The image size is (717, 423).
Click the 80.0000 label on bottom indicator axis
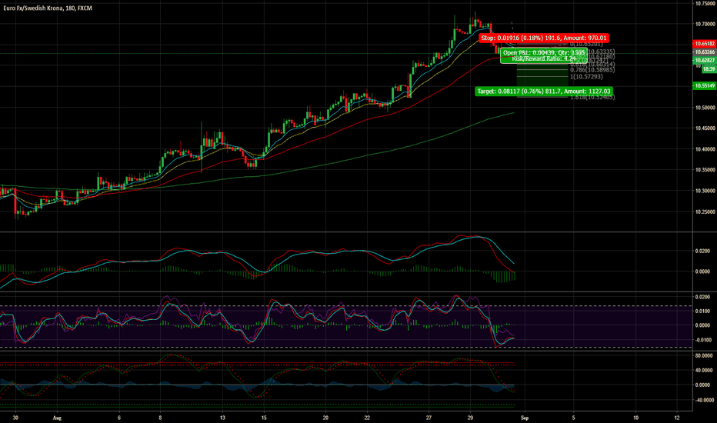click(x=704, y=356)
